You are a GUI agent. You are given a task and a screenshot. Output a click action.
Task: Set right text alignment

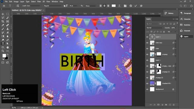click(108, 6)
